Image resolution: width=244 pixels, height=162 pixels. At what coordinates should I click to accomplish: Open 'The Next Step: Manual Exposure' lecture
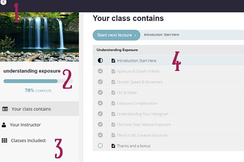144,124
